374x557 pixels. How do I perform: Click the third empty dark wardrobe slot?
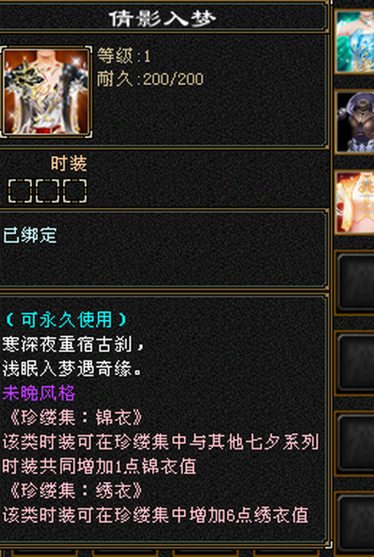click(355, 443)
